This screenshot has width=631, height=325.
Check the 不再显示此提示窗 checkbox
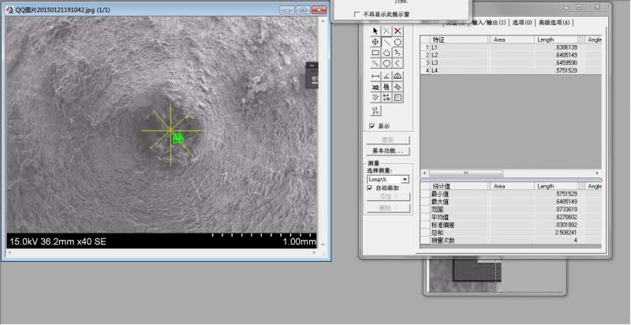click(x=357, y=14)
